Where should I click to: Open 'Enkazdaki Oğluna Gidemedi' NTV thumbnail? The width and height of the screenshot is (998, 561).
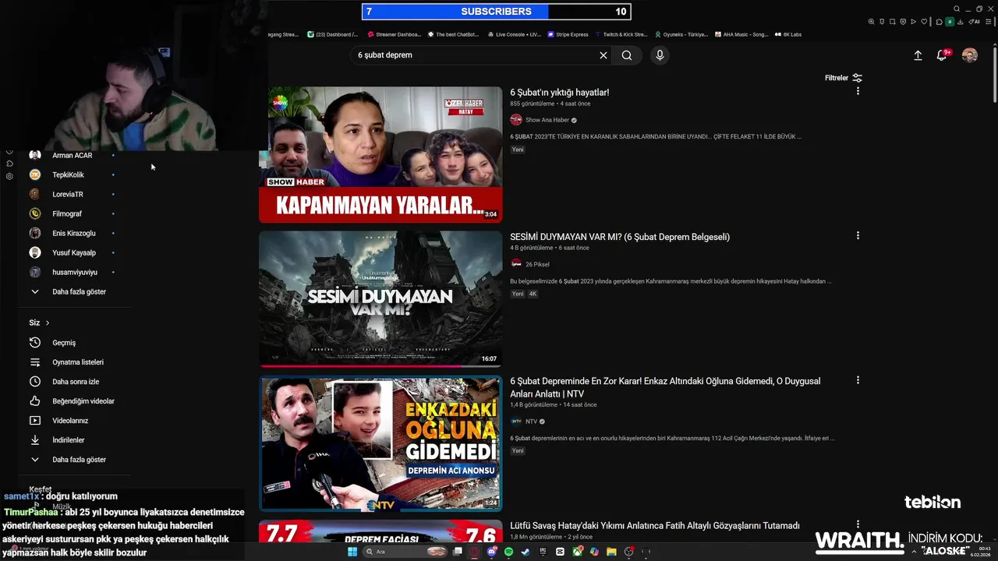coord(380,443)
